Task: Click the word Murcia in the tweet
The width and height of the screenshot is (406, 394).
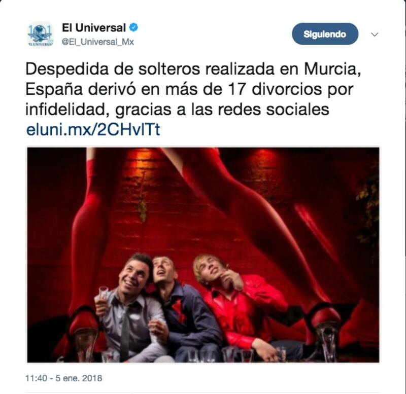Action: [332, 69]
